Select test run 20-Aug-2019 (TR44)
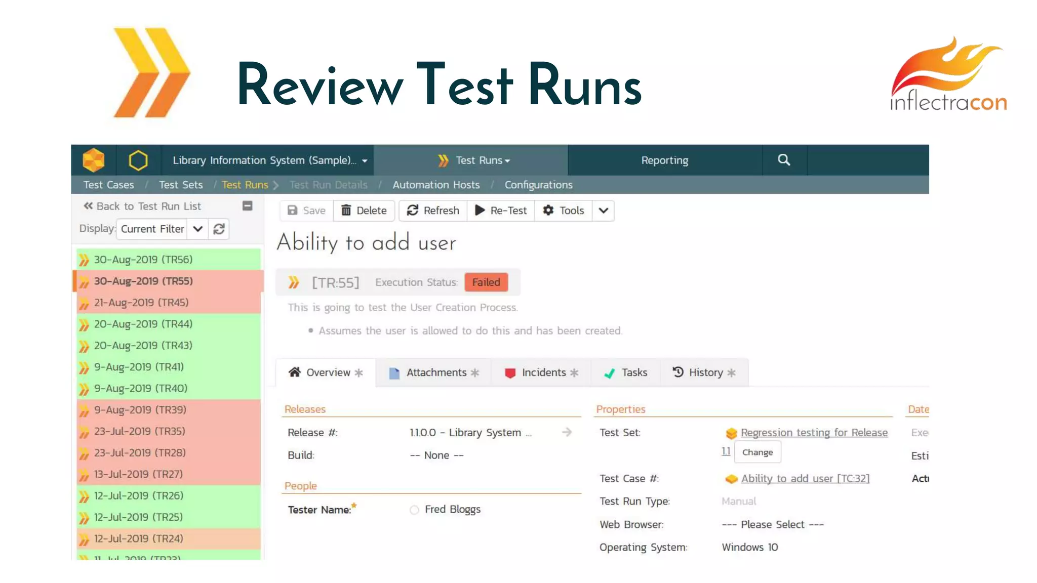Viewport: 1037px width, 583px height. point(169,324)
